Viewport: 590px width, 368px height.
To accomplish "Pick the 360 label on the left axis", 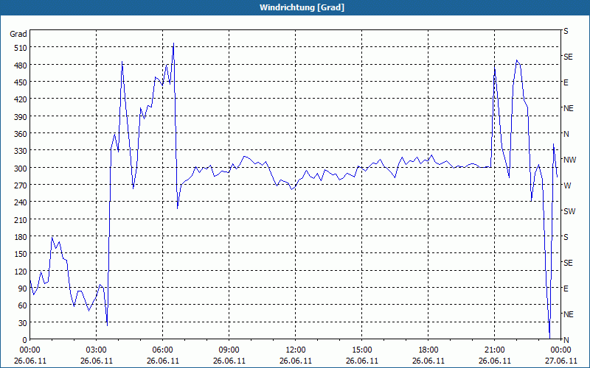I will pos(21,134).
